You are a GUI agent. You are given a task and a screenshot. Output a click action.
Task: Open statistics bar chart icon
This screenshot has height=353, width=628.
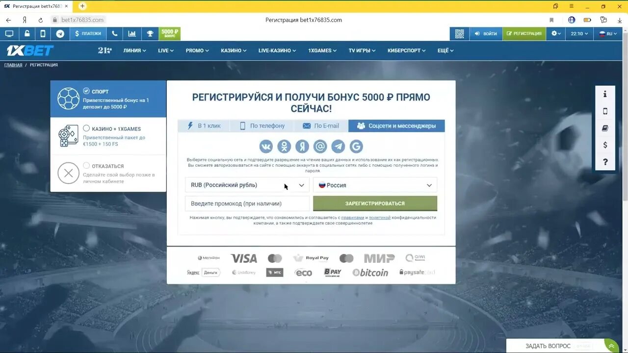pos(132,34)
